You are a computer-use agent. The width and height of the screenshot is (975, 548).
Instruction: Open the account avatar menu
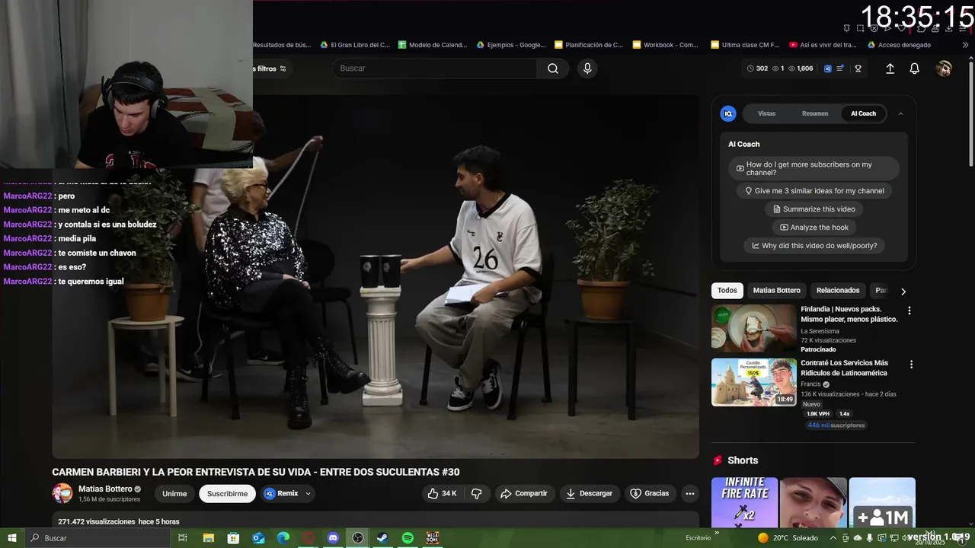point(944,68)
